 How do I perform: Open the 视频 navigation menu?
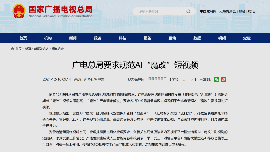222,38
